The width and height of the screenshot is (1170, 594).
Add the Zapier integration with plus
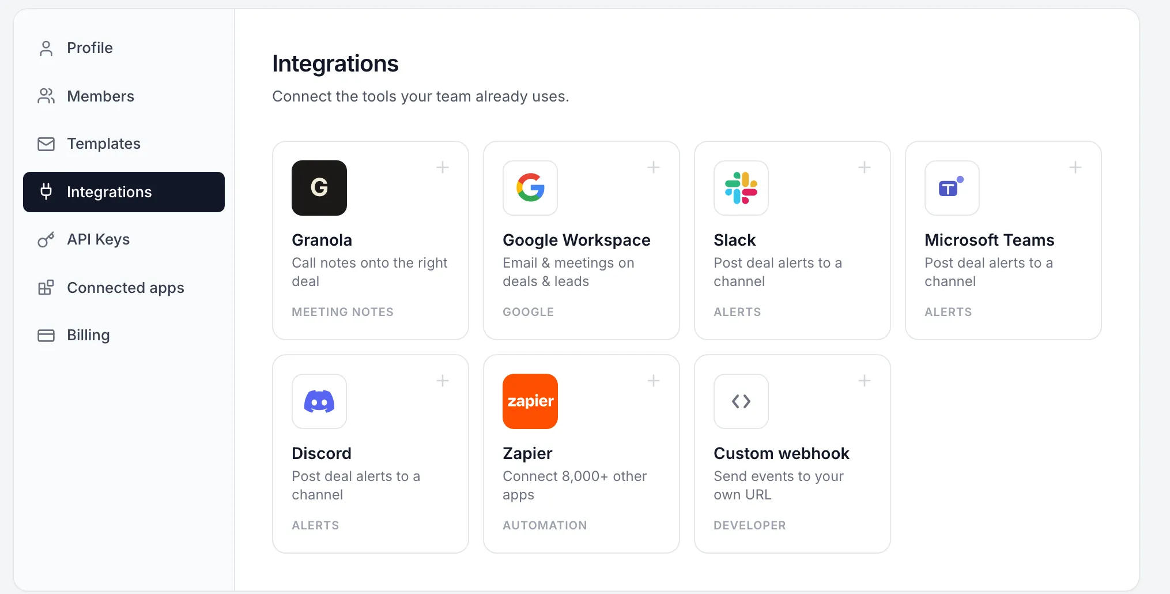(x=654, y=381)
